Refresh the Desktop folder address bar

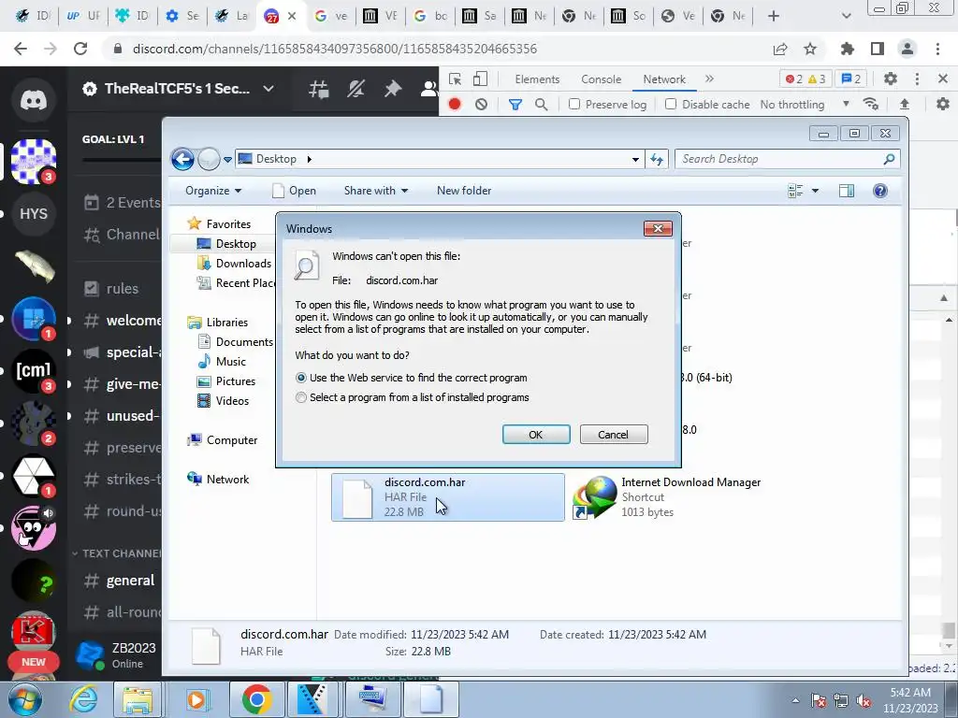[x=657, y=159]
